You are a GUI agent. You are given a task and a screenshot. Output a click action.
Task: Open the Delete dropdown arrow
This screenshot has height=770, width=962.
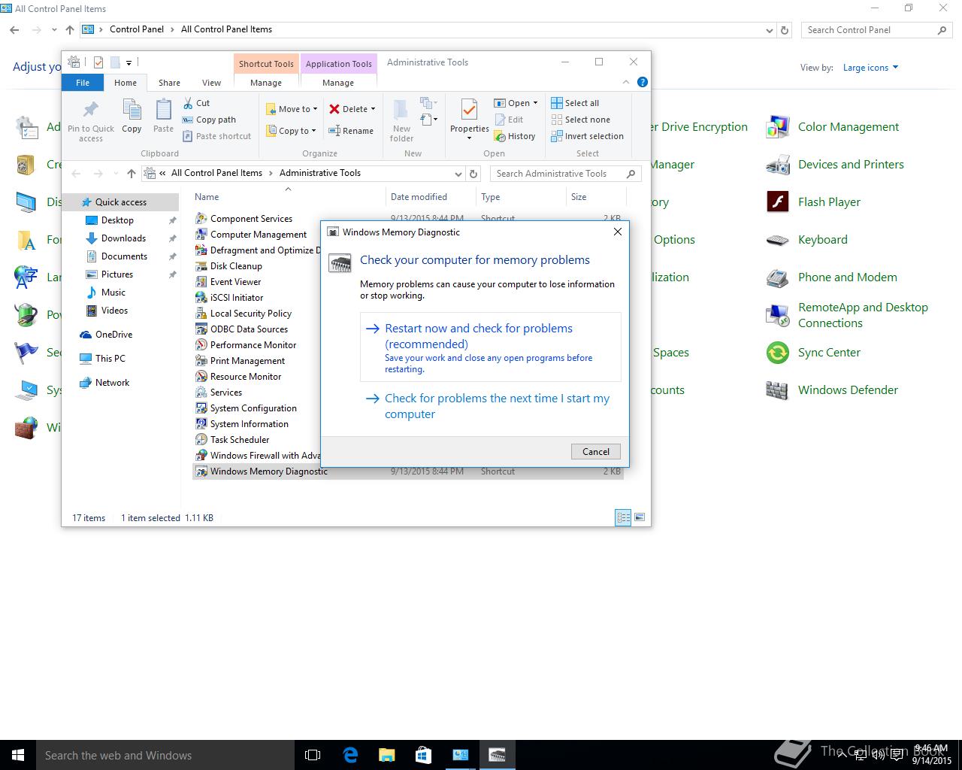coord(373,109)
